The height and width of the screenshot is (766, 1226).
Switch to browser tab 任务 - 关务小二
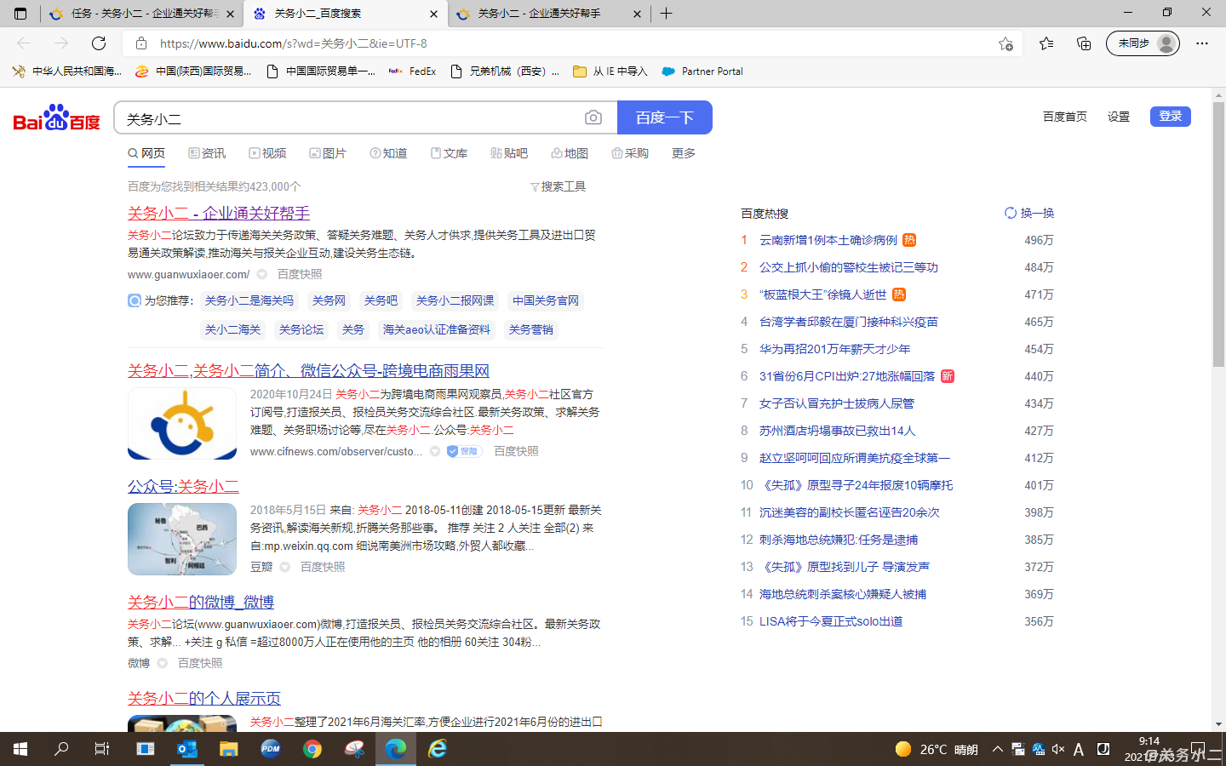142,14
